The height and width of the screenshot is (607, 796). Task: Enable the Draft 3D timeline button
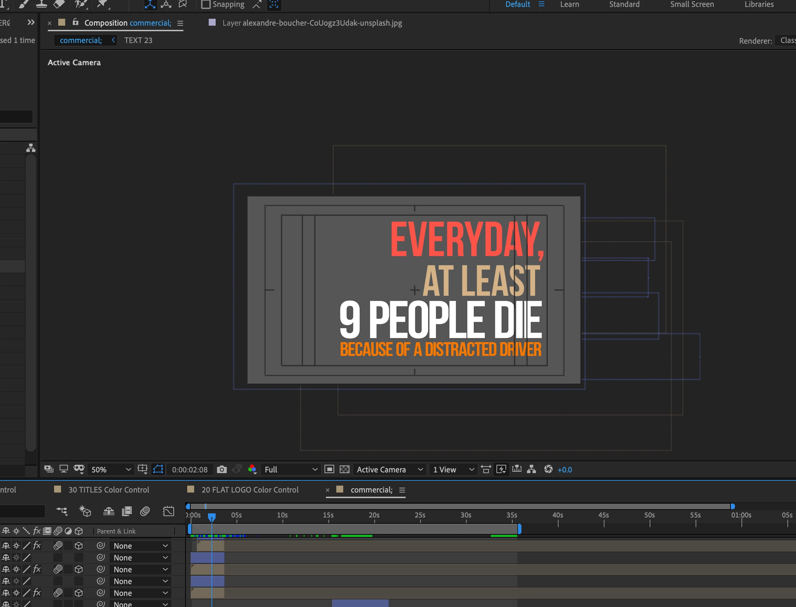click(x=85, y=511)
